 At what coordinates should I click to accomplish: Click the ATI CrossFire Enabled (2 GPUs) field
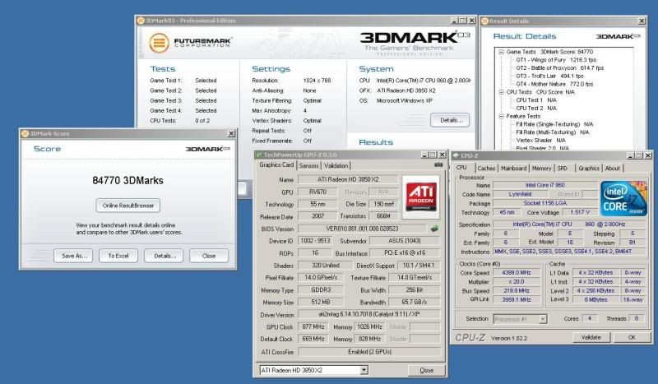pos(369,352)
